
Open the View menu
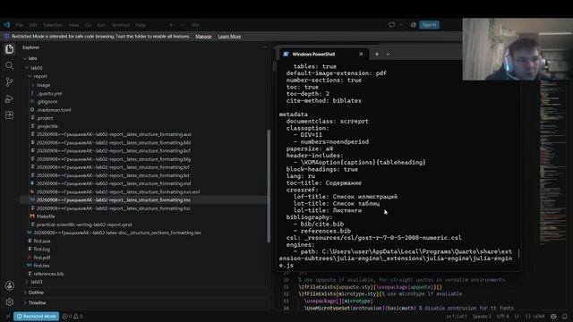pos(73,25)
